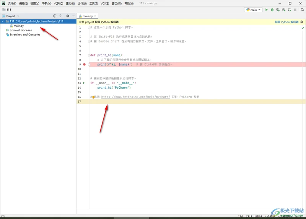Image resolution: width=306 pixels, height=219 pixels.
Task: Collapse the 111 project root folder
Action: coord(3,21)
